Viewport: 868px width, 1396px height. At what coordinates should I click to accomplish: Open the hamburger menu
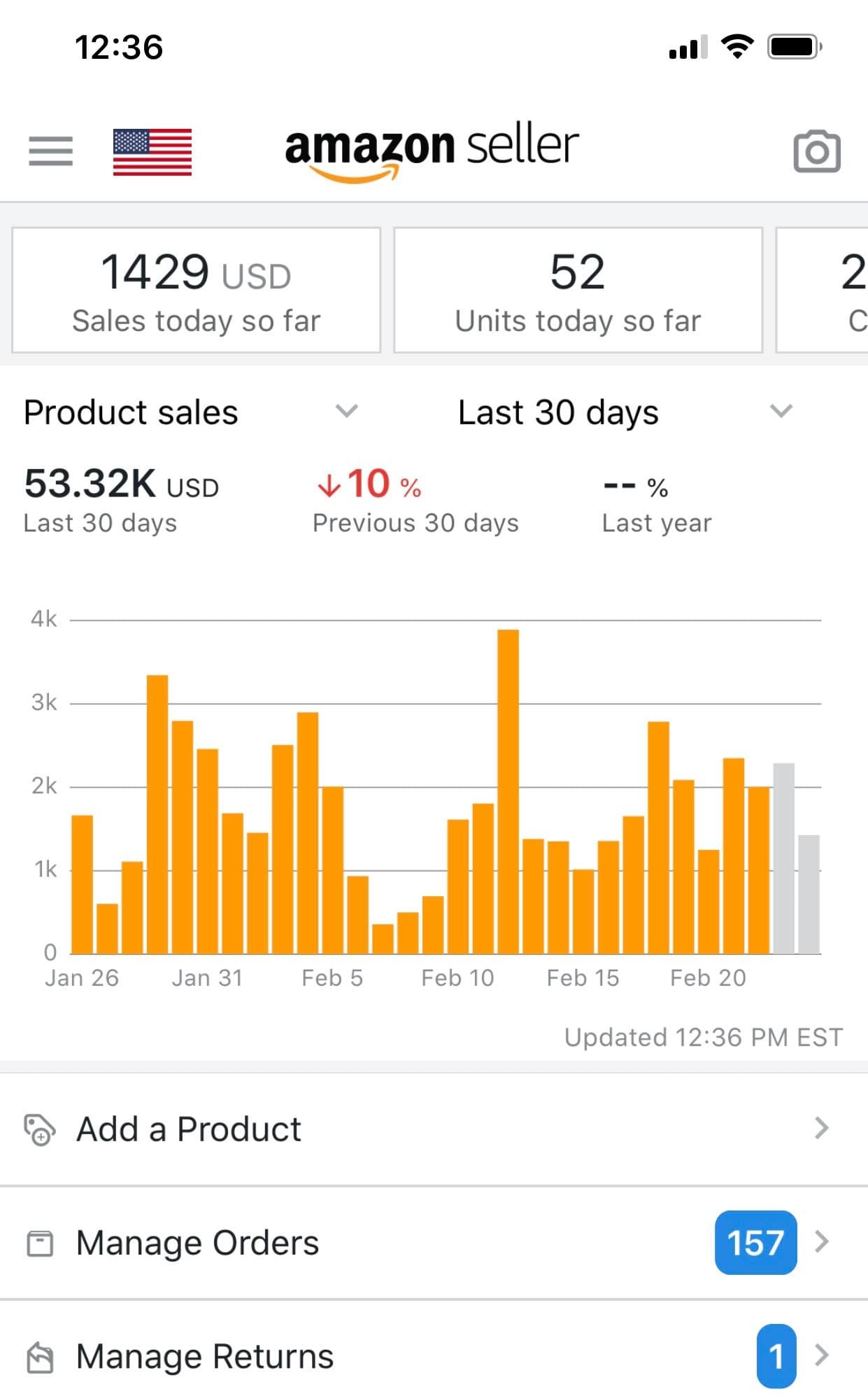(x=50, y=151)
